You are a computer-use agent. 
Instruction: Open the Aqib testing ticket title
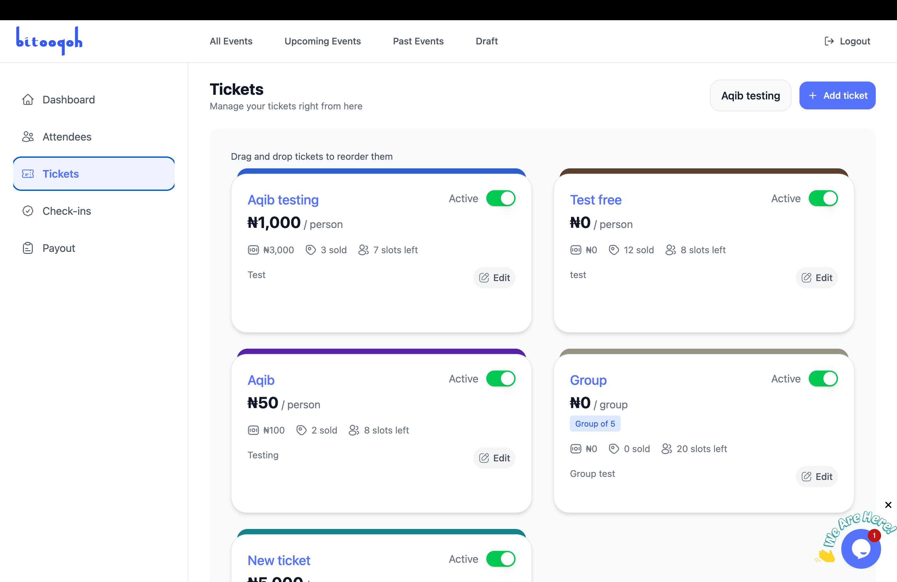tap(283, 200)
